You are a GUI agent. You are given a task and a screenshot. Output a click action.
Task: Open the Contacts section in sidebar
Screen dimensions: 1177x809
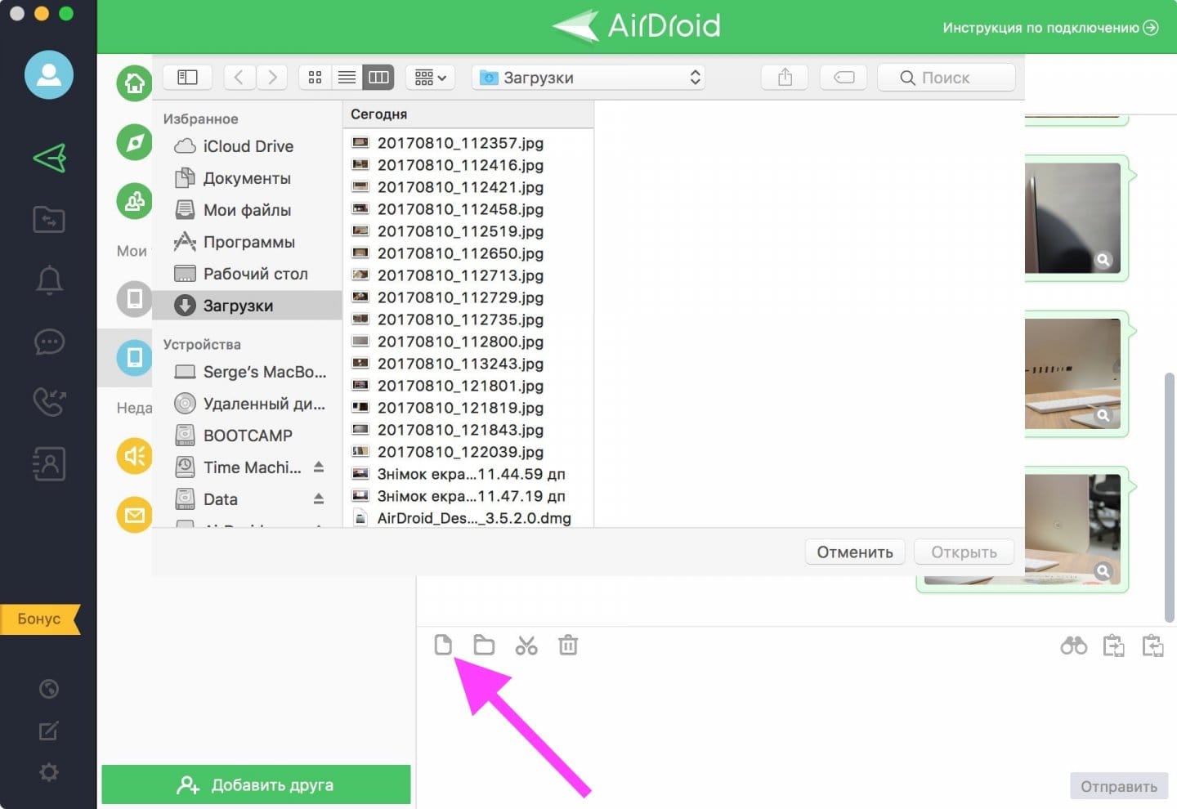point(49,464)
